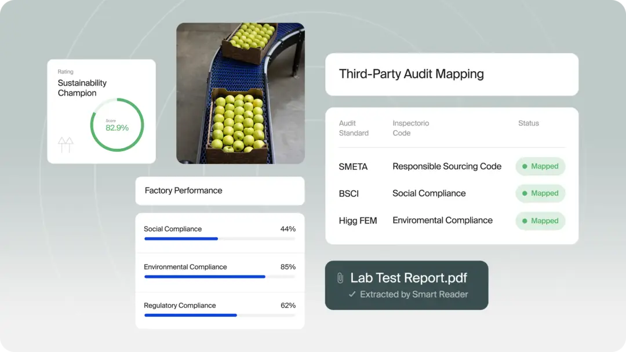Click the Status column header
The image size is (626, 352).
(529, 123)
